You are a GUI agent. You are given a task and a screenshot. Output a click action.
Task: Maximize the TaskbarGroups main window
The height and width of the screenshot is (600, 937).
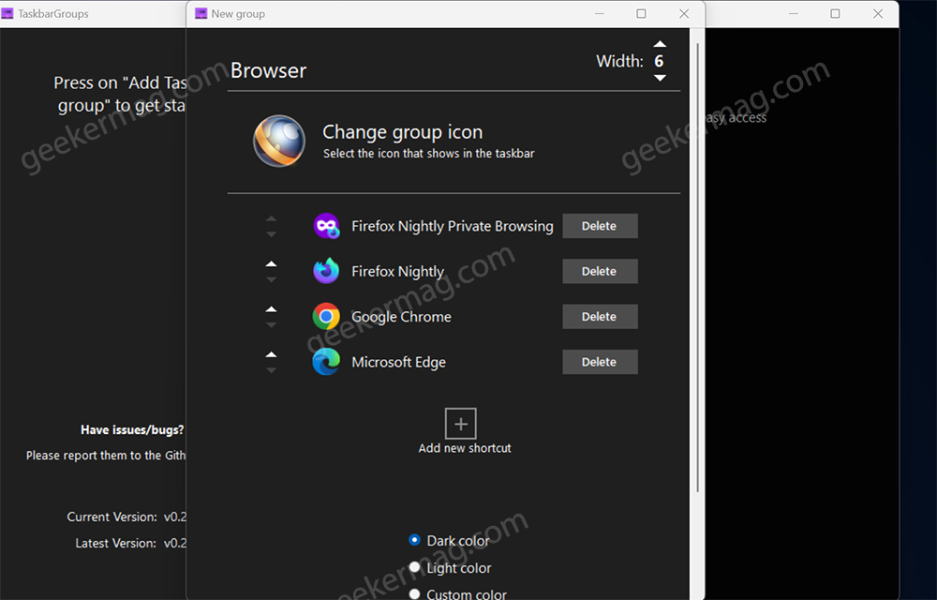(836, 14)
